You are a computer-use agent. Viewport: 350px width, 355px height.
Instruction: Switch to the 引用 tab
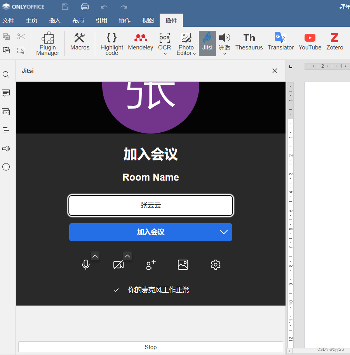pos(101,20)
